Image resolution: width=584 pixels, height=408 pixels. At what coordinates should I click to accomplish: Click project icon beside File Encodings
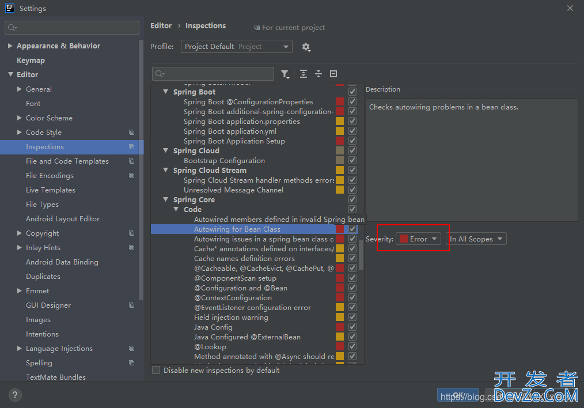coord(131,176)
